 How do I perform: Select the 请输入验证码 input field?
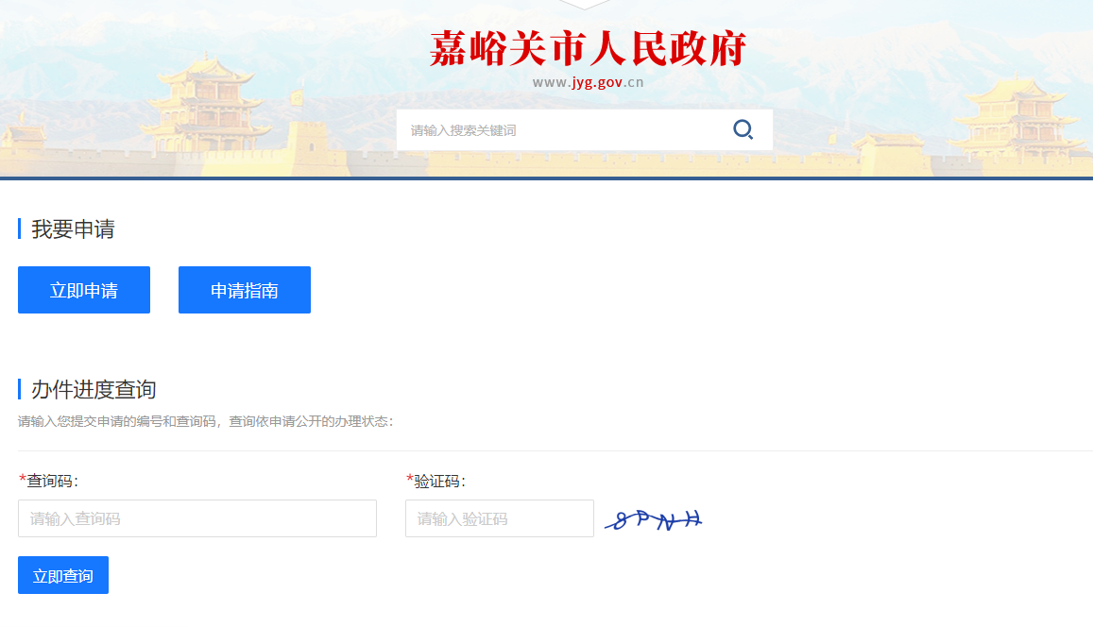click(x=499, y=518)
